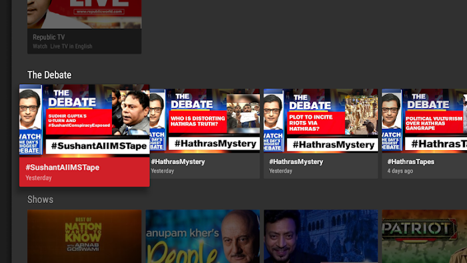Select the Republic TV title text
Viewport: 467px width, 263px height.
[49, 37]
